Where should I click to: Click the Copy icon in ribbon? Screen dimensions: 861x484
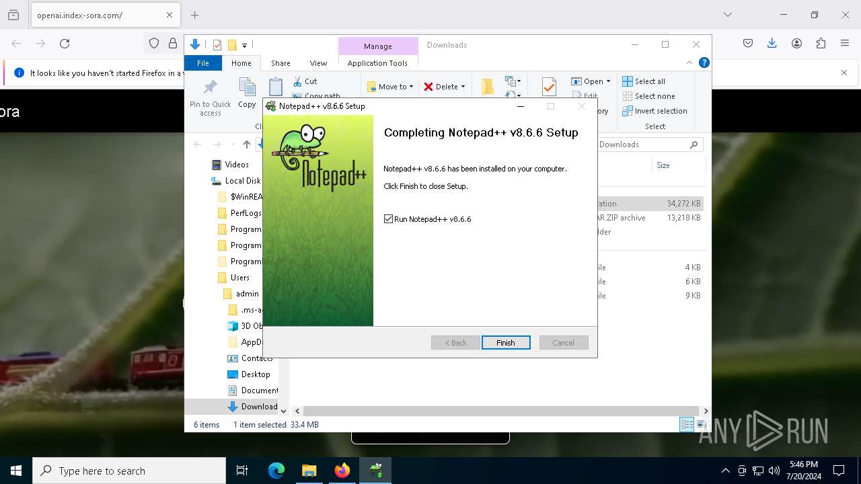(x=247, y=87)
